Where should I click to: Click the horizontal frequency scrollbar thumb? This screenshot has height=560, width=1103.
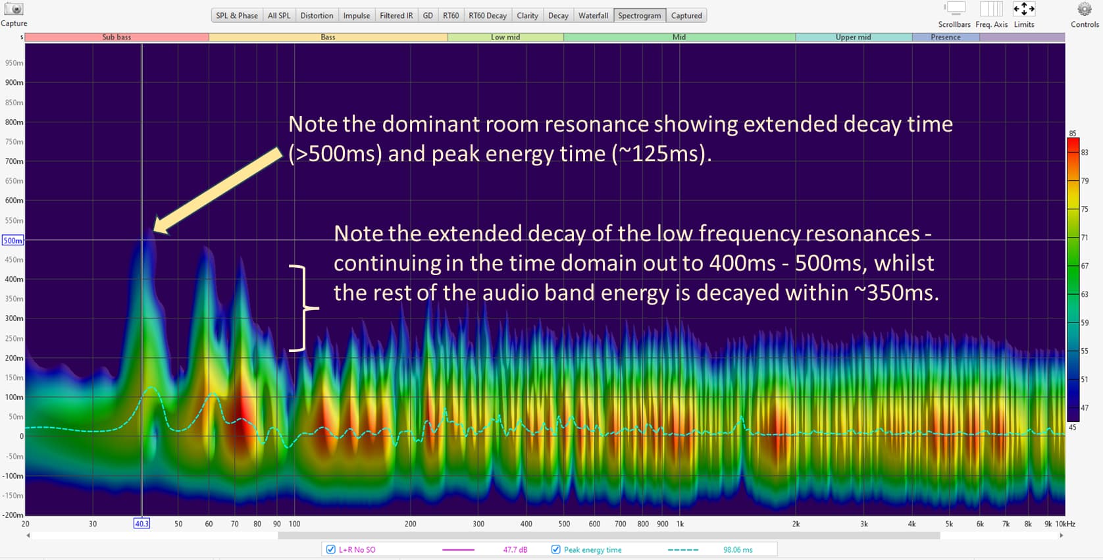coord(609,536)
